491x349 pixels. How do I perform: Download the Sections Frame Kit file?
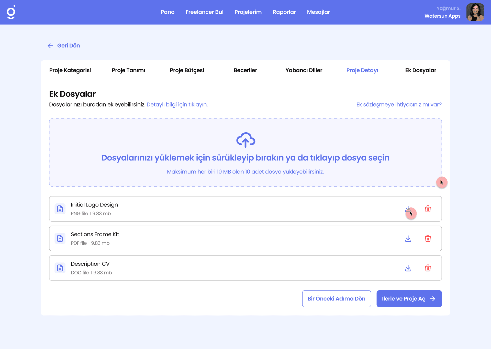pyautogui.click(x=408, y=238)
